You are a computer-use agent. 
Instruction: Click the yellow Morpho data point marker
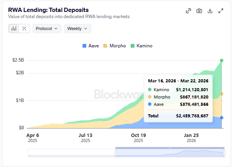click(x=222, y=94)
